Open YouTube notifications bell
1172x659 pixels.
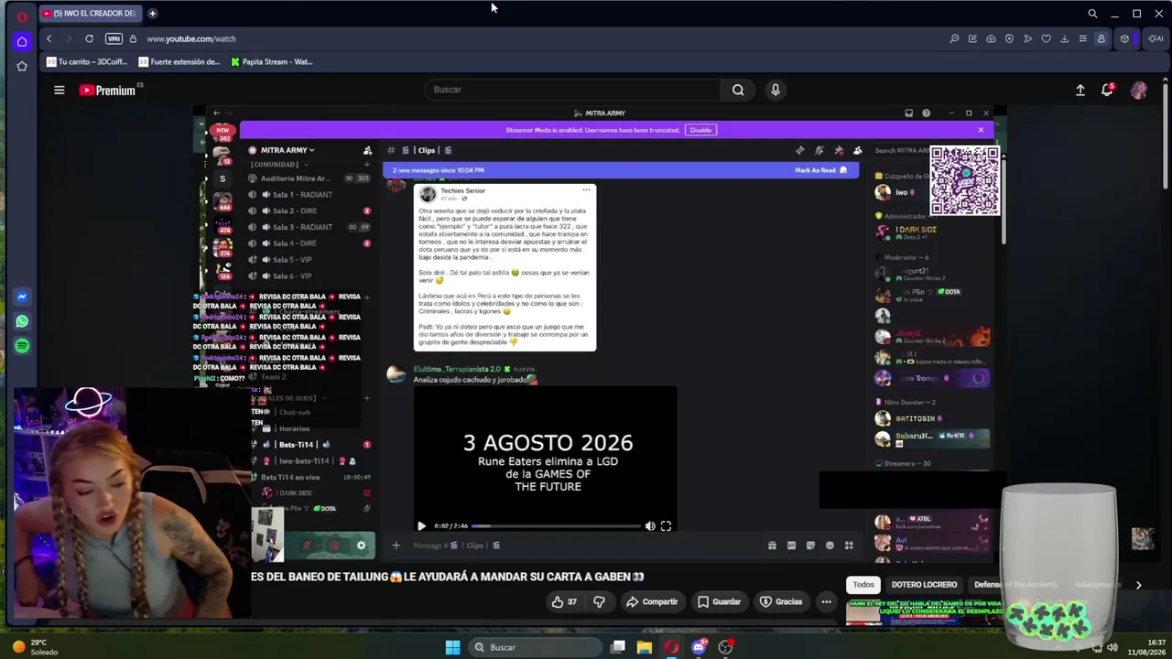pyautogui.click(x=1107, y=90)
